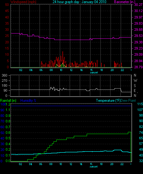Click wind direction scale value 360

click(x=4, y=75)
